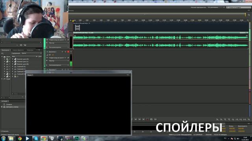Switch to the Проводник tab
Screen dimensions: 252x141
[6, 50]
